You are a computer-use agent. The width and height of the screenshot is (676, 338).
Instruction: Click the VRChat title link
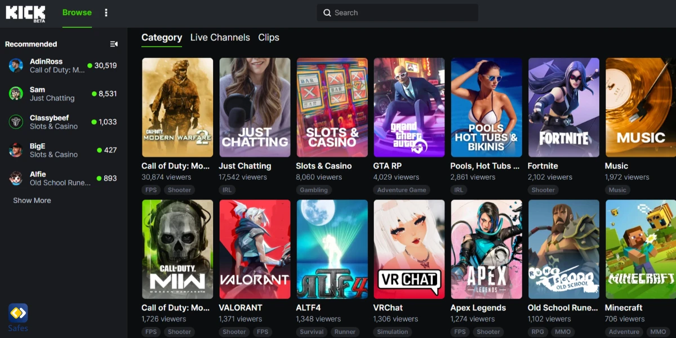point(388,308)
